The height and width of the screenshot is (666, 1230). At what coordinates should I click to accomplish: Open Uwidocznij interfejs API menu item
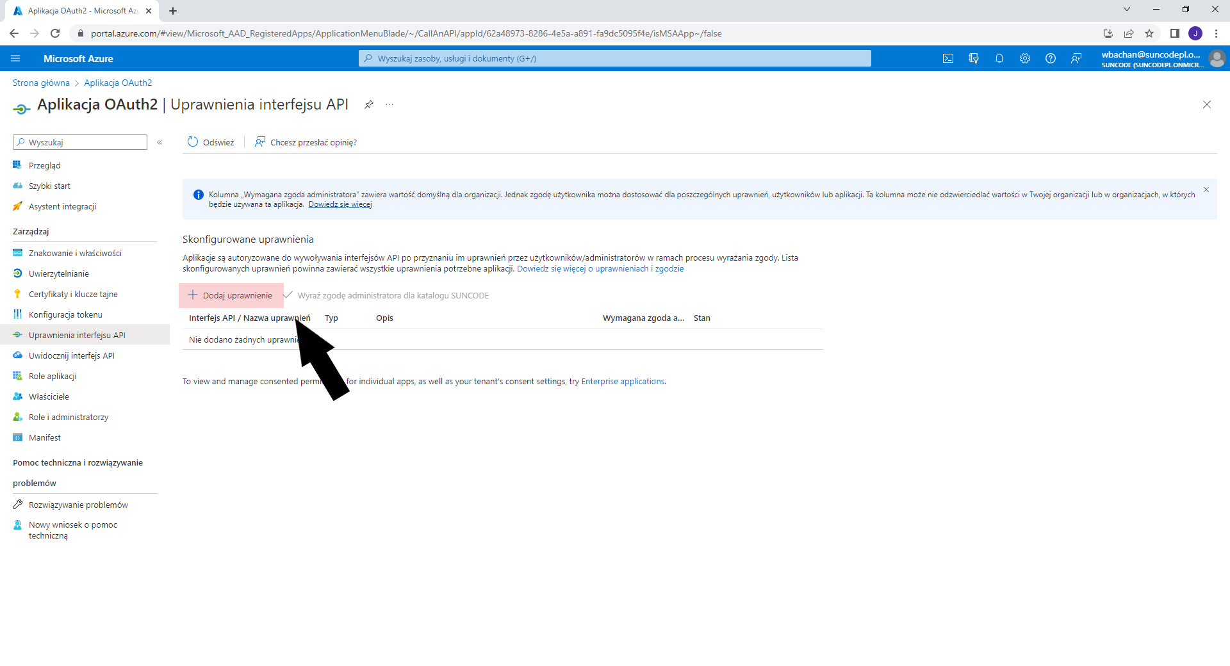[72, 355]
